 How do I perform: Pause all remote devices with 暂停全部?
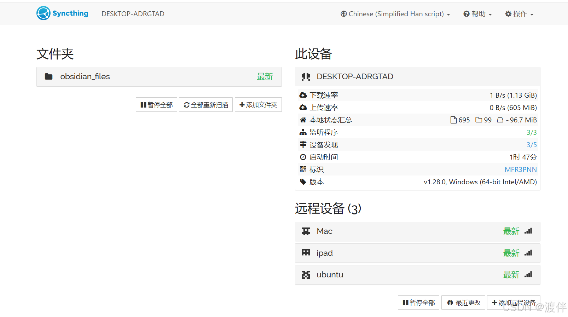point(418,302)
